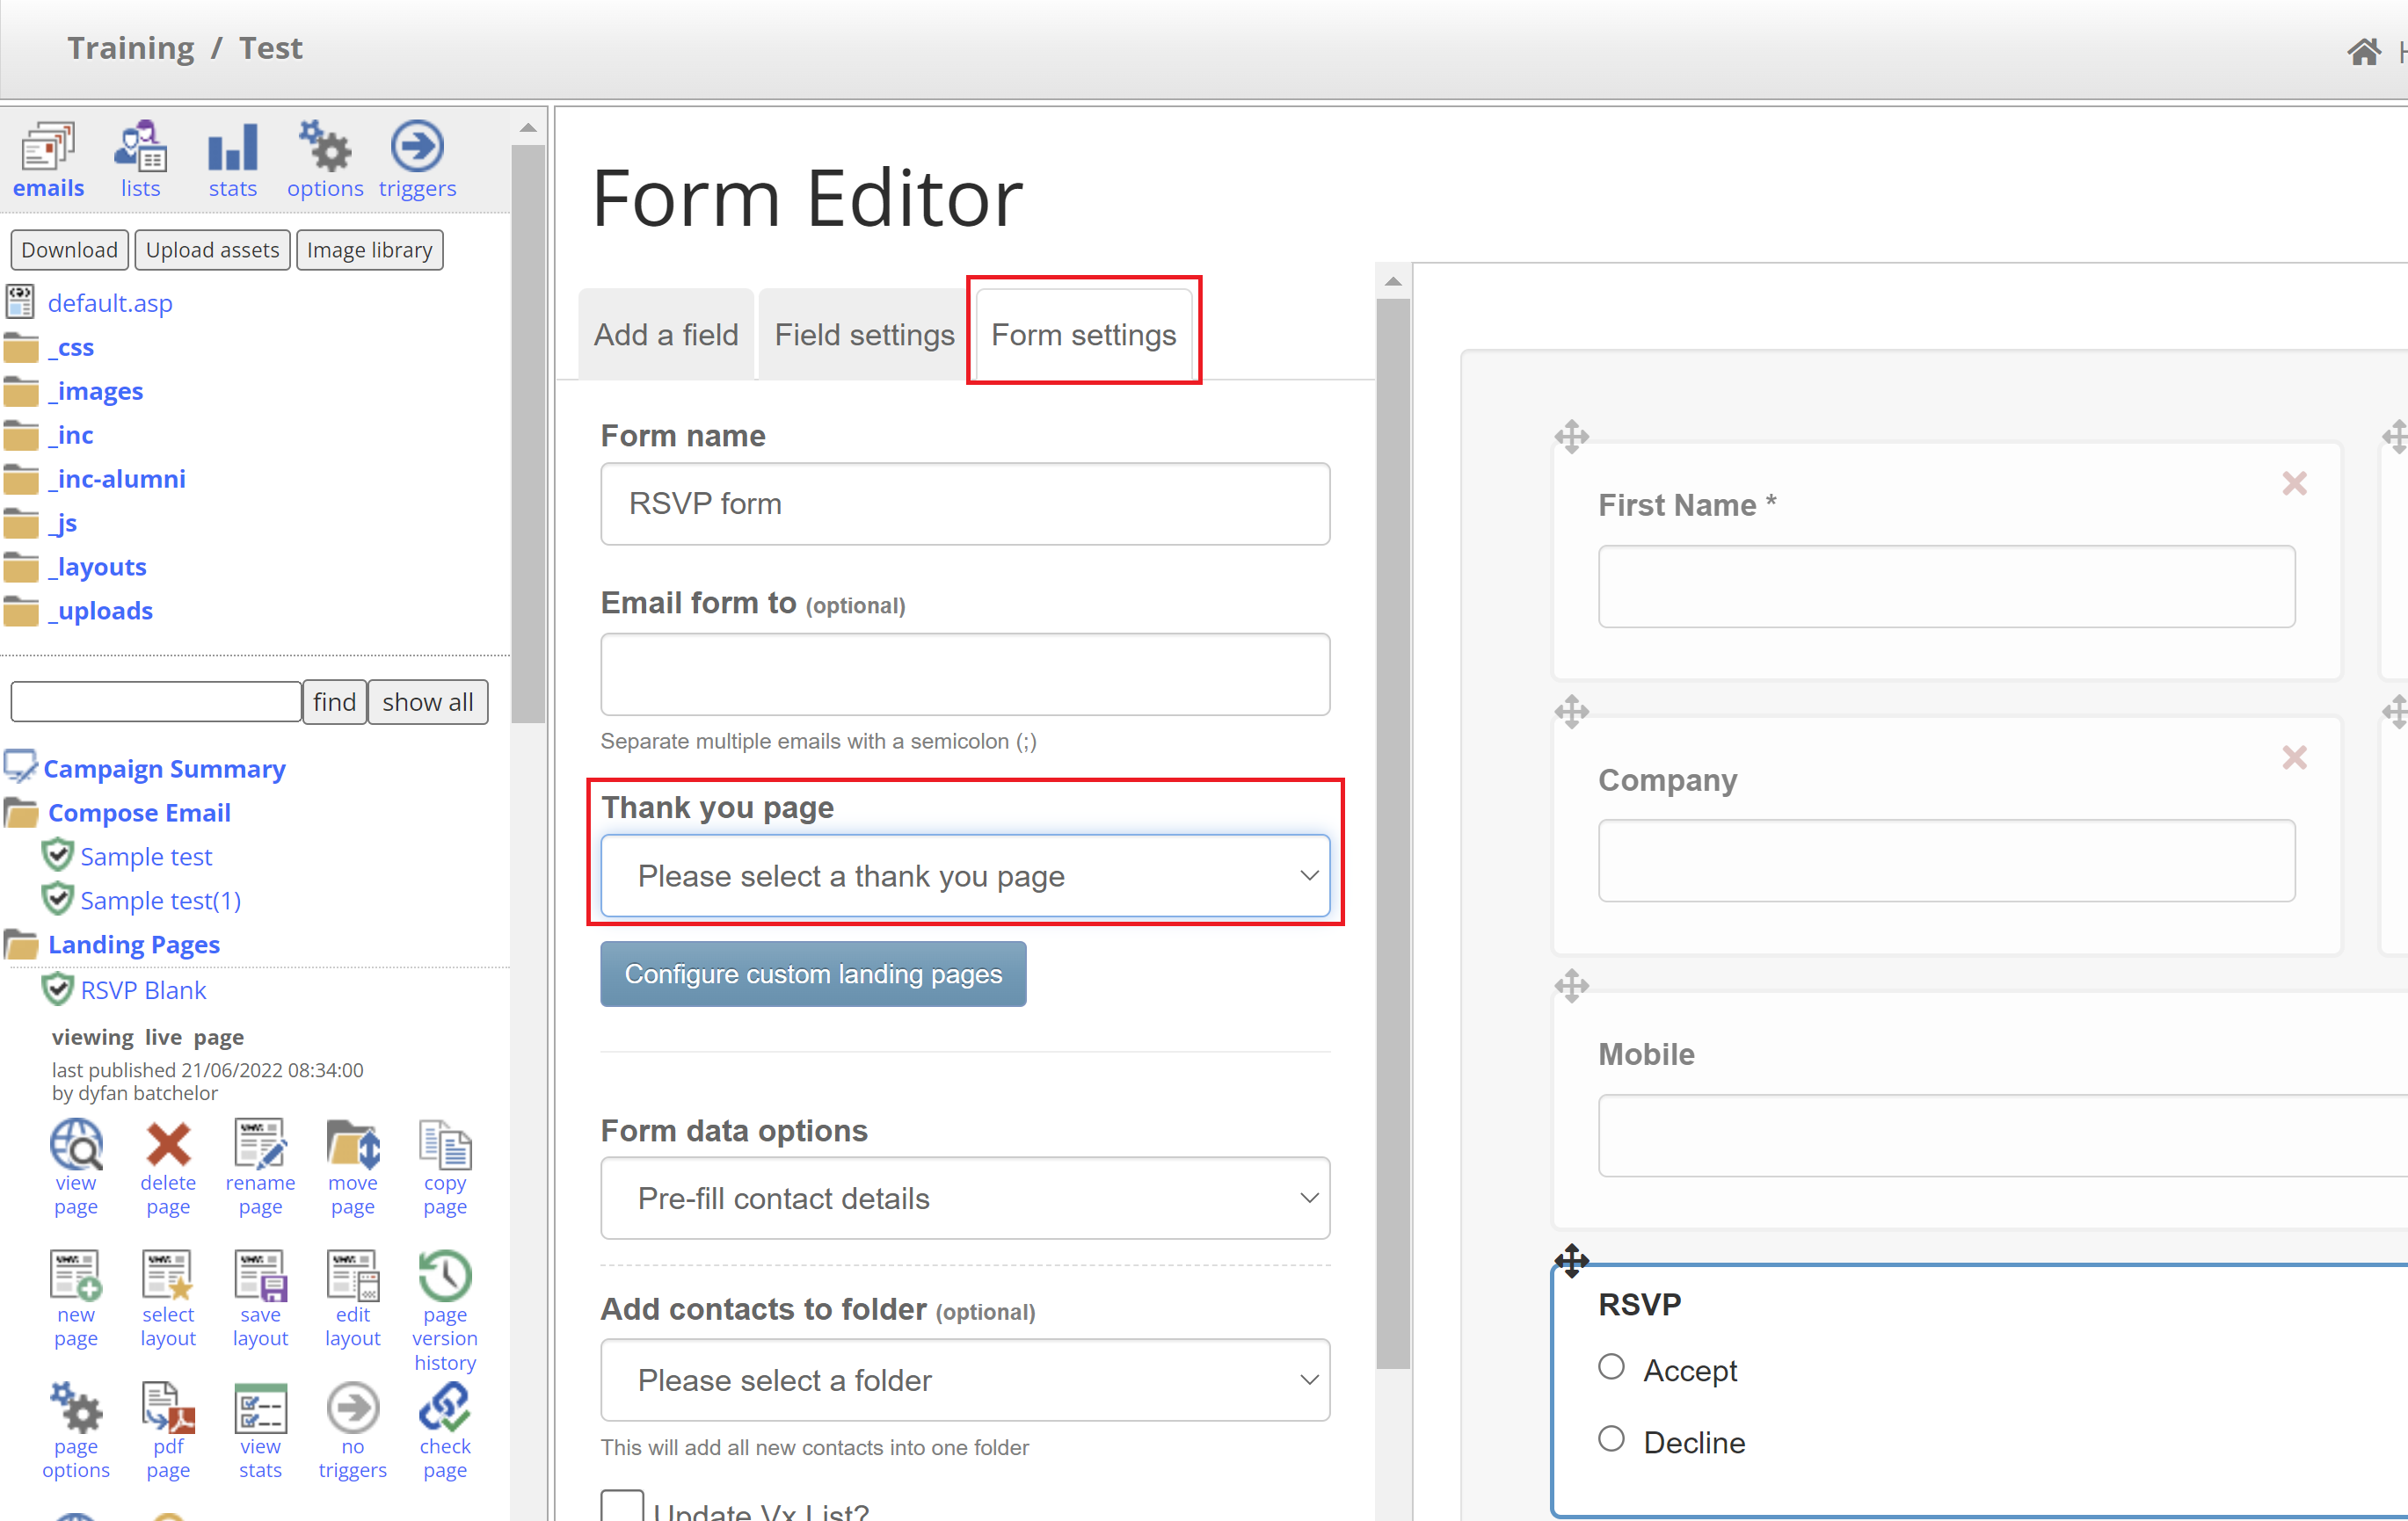Click the Form name input field
Viewport: 2408px width, 1521px height.
pyautogui.click(x=965, y=503)
